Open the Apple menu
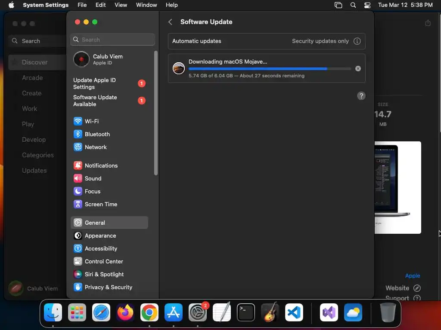Screen dimensions: 441x330 point(11,5)
